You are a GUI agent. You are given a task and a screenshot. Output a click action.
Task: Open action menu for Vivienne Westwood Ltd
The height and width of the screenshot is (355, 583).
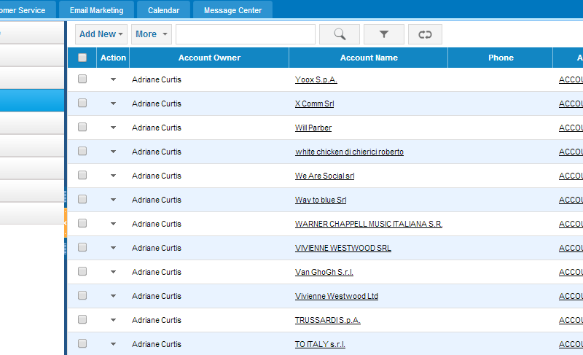(x=114, y=296)
